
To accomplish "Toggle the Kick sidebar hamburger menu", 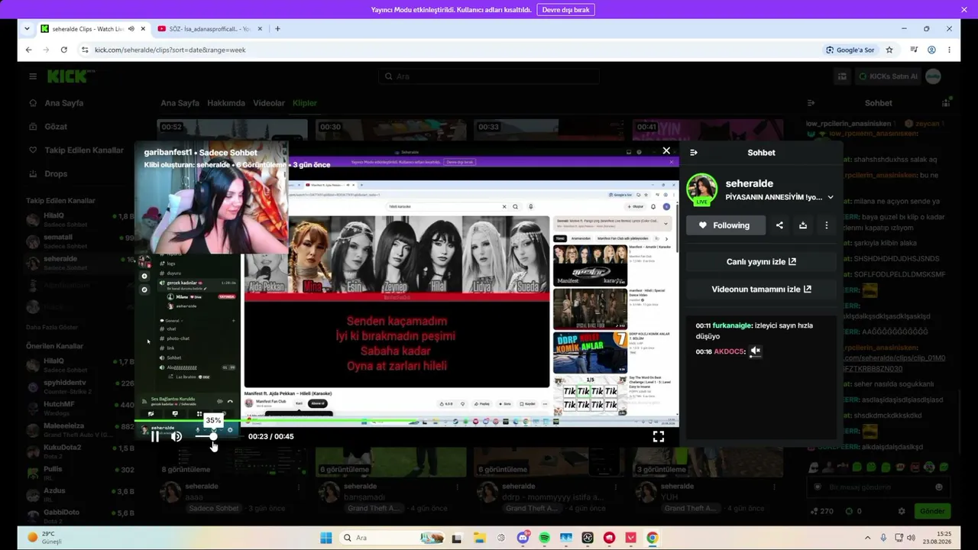I will click(33, 76).
